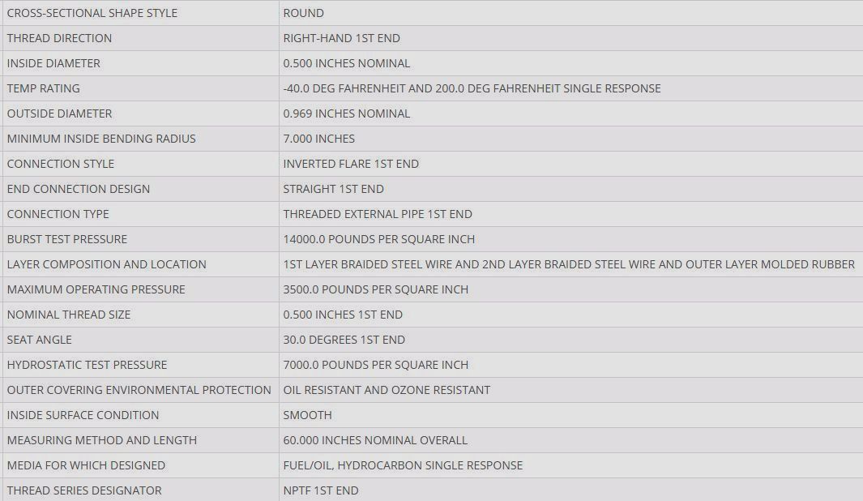This screenshot has width=863, height=501.
Task: Click 3500.0 POUNDS PER SQUARE INCH
Action: [375, 289]
